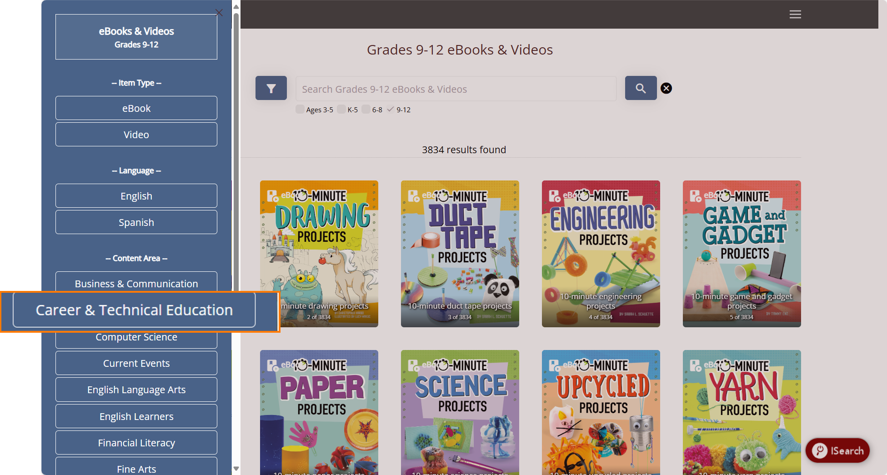The width and height of the screenshot is (887, 475).
Task: Click the eBooks & Videos Grades 9-12 header
Action: (136, 37)
